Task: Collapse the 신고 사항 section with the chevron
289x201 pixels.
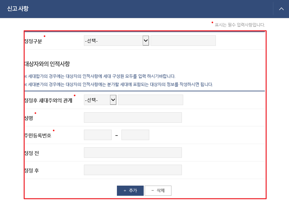Action: coord(281,9)
